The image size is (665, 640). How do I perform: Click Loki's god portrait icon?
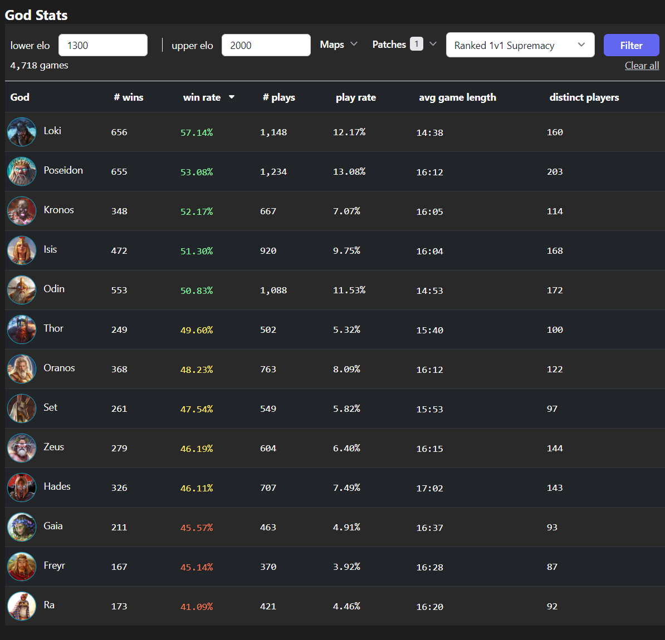pos(22,132)
